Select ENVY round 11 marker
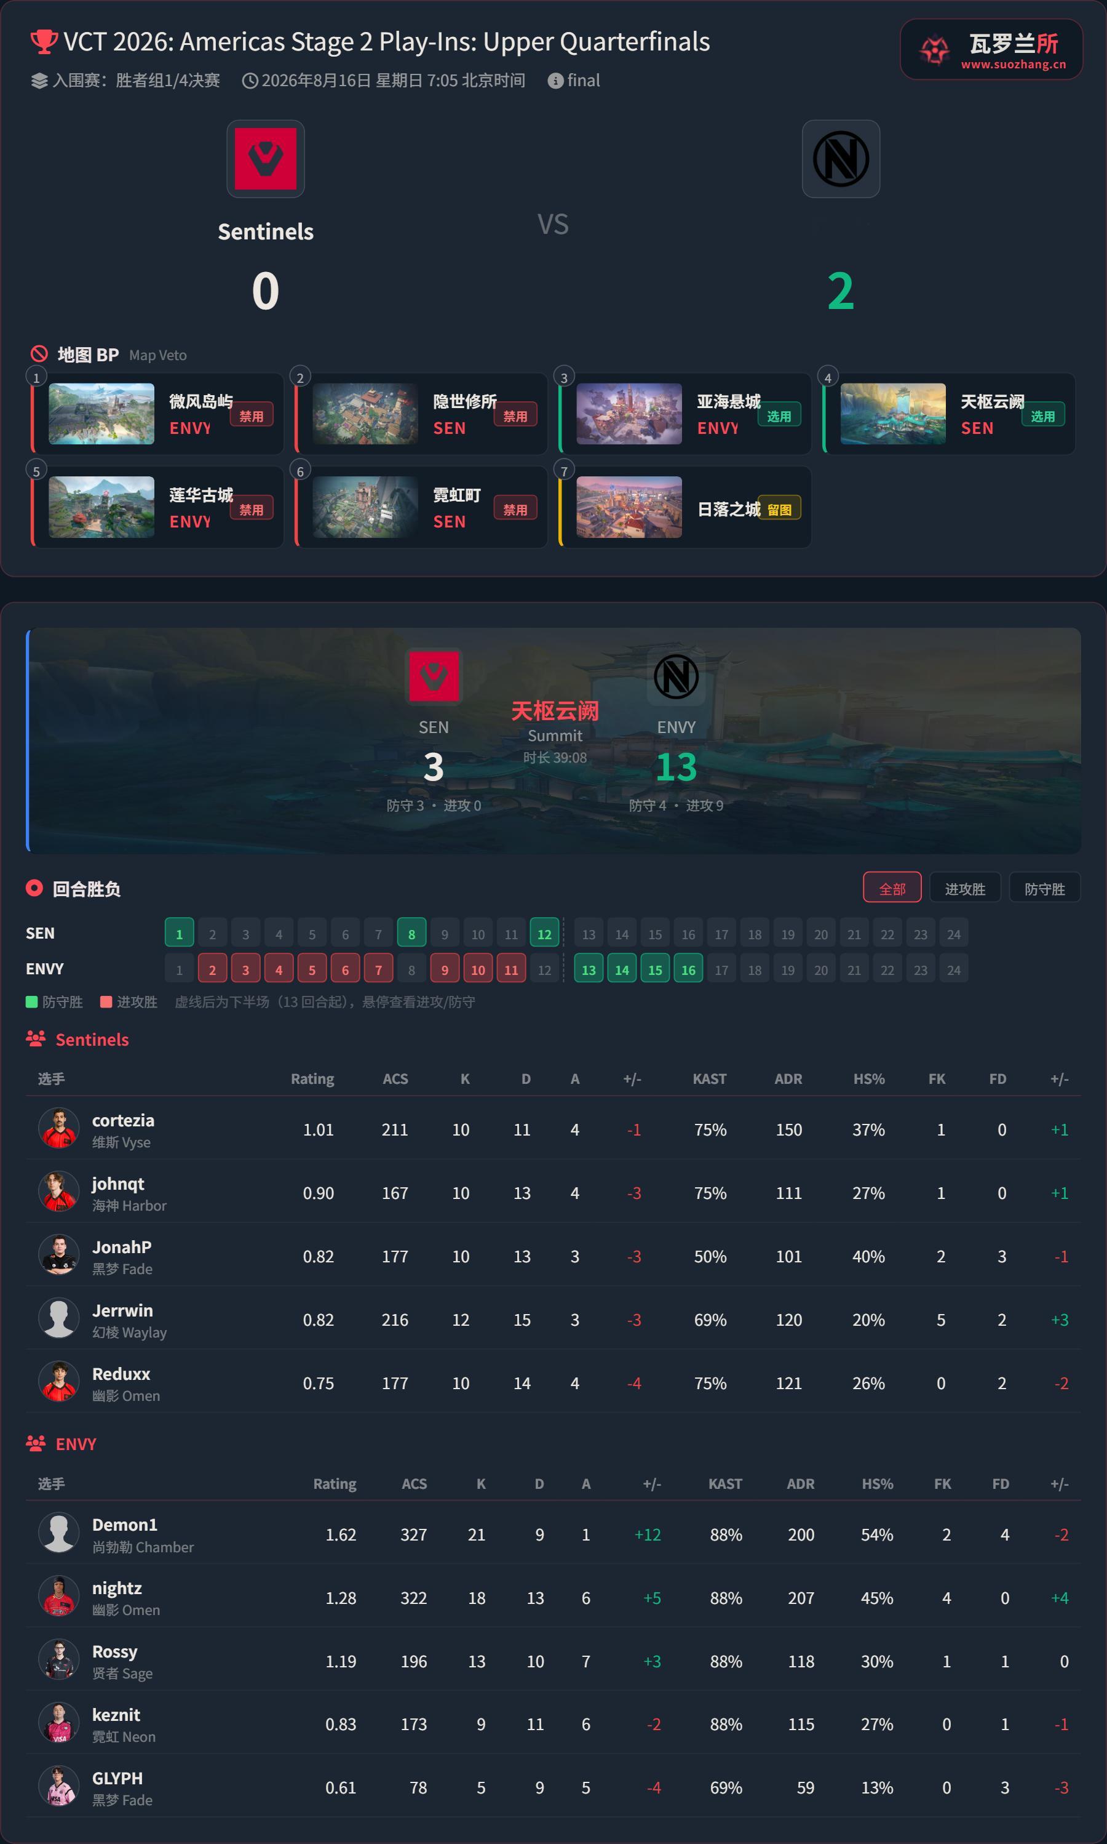The image size is (1107, 1844). [511, 969]
